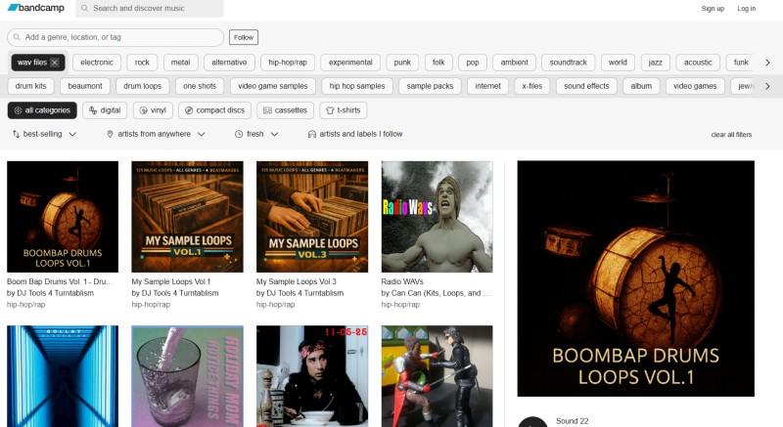This screenshot has width=783, height=427.
Task: Select the alternative genre tag
Action: 229,63
